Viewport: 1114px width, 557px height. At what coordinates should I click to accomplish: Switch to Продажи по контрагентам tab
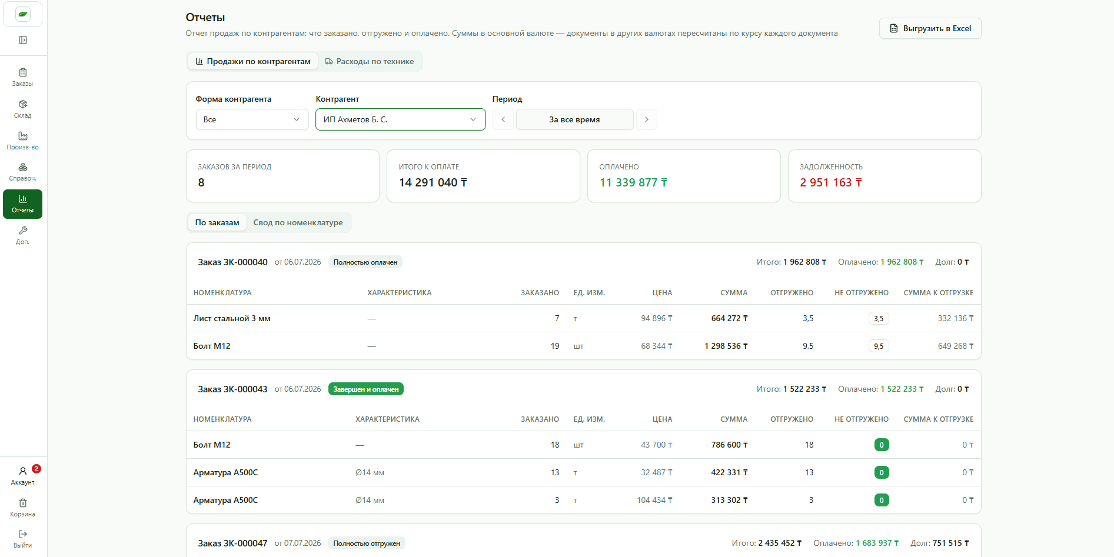pos(253,61)
